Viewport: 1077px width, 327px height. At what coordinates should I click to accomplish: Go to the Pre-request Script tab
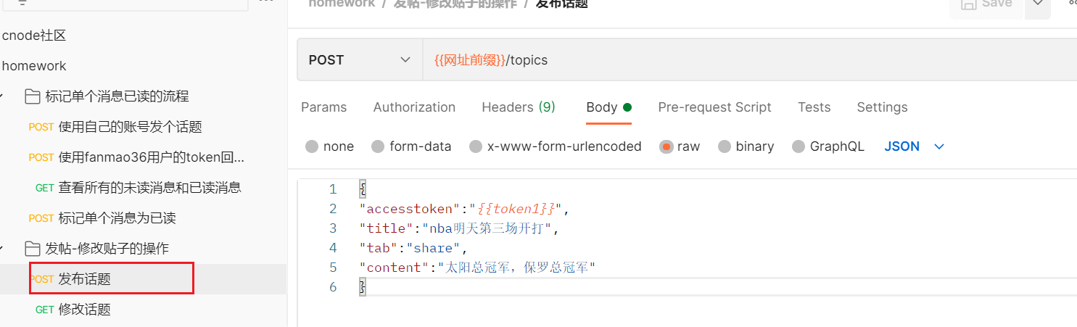[714, 107]
